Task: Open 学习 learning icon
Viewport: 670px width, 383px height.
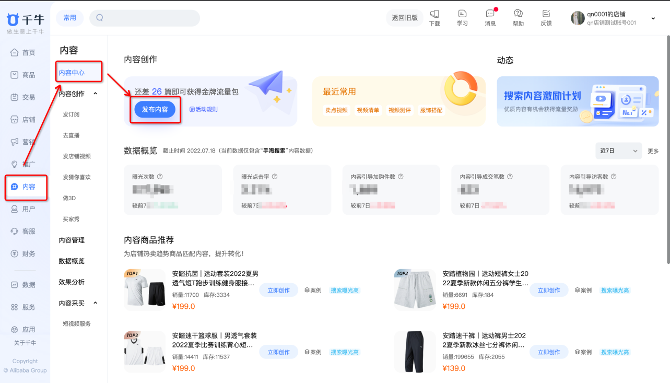Action: click(462, 18)
